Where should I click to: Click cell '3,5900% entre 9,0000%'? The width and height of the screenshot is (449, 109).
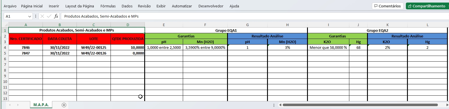205,47
